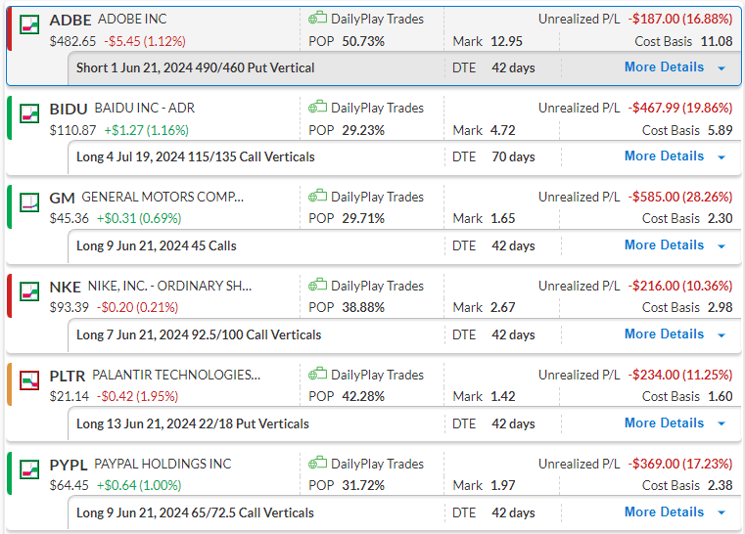Screen dimensions: 745x534
Task: Expand the BIDU More Details arrow
Action: pos(722,157)
